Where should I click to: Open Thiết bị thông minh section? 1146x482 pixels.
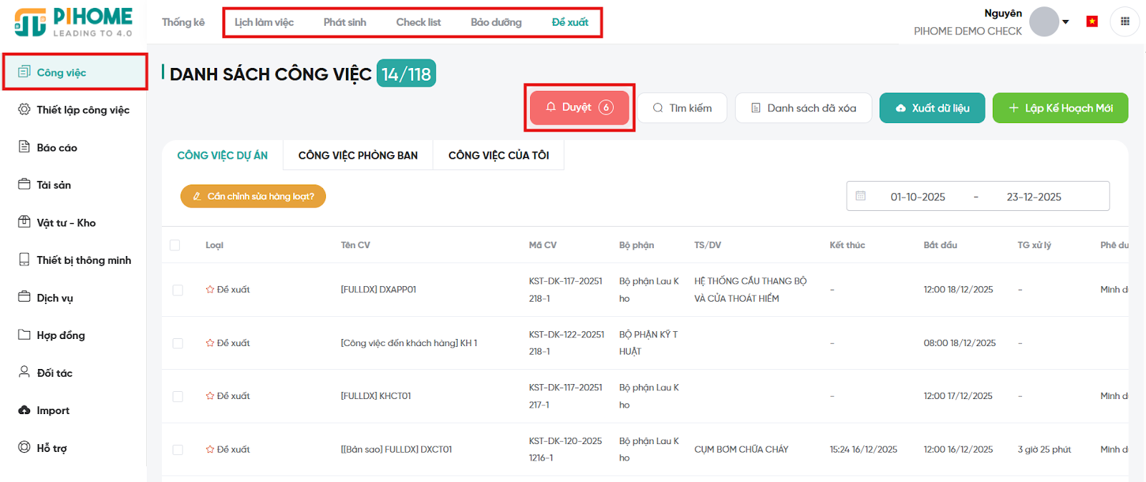click(83, 260)
